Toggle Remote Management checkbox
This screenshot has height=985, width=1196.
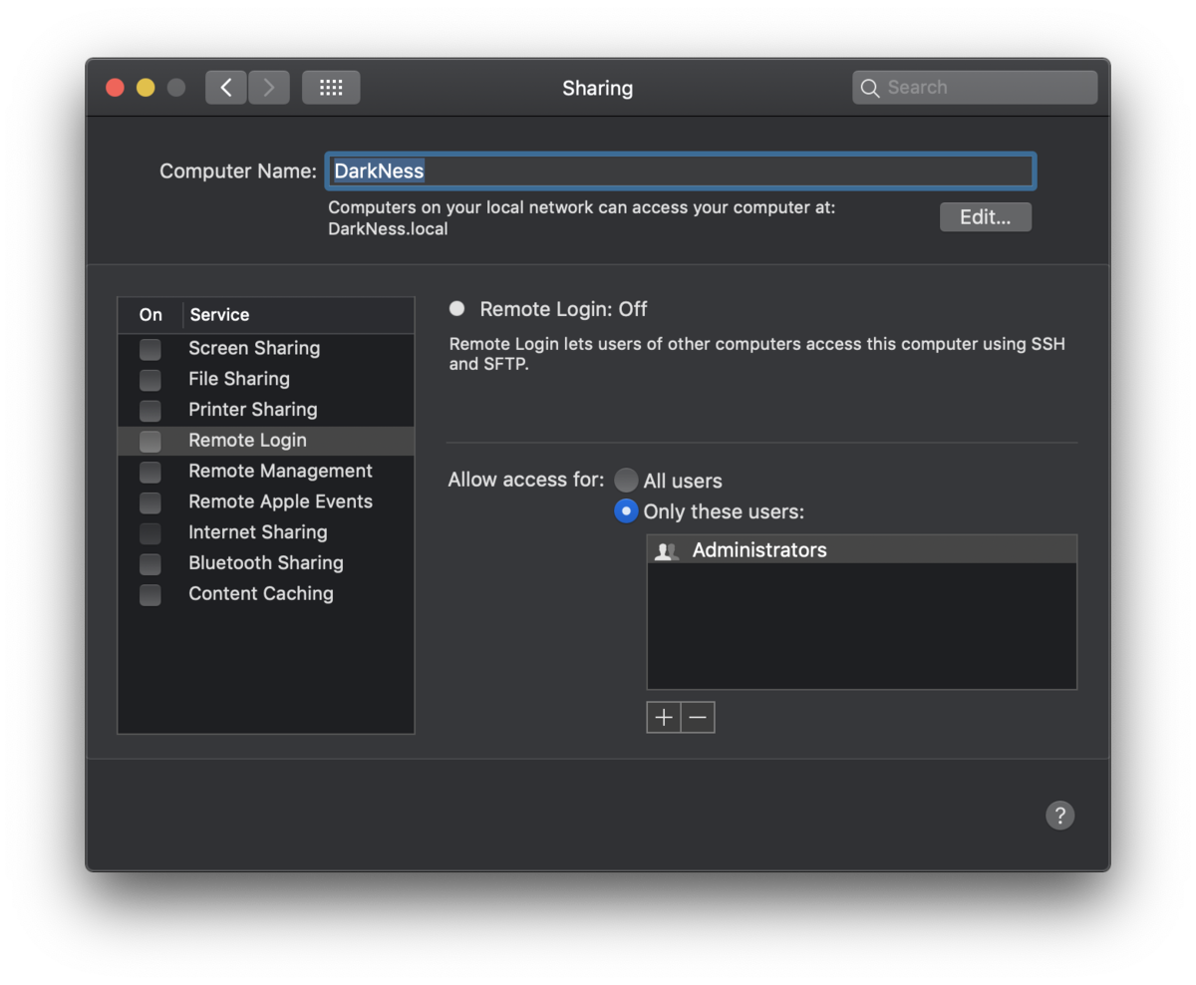tap(149, 472)
